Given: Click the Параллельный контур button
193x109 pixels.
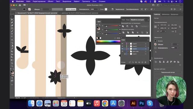Looking at the screenshot, I should [x=168, y=72].
